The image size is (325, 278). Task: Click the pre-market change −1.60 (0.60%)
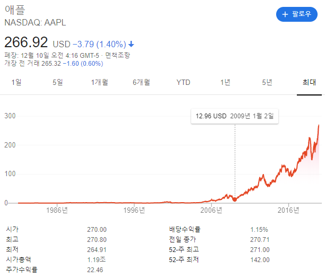coord(83,64)
